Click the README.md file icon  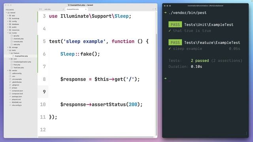point(10,103)
